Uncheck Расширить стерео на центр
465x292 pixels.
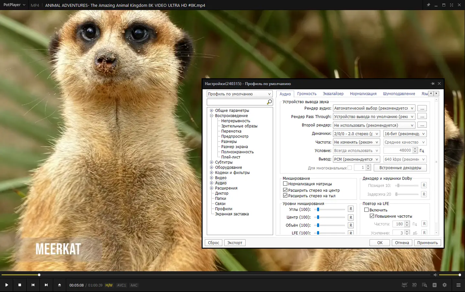click(285, 190)
